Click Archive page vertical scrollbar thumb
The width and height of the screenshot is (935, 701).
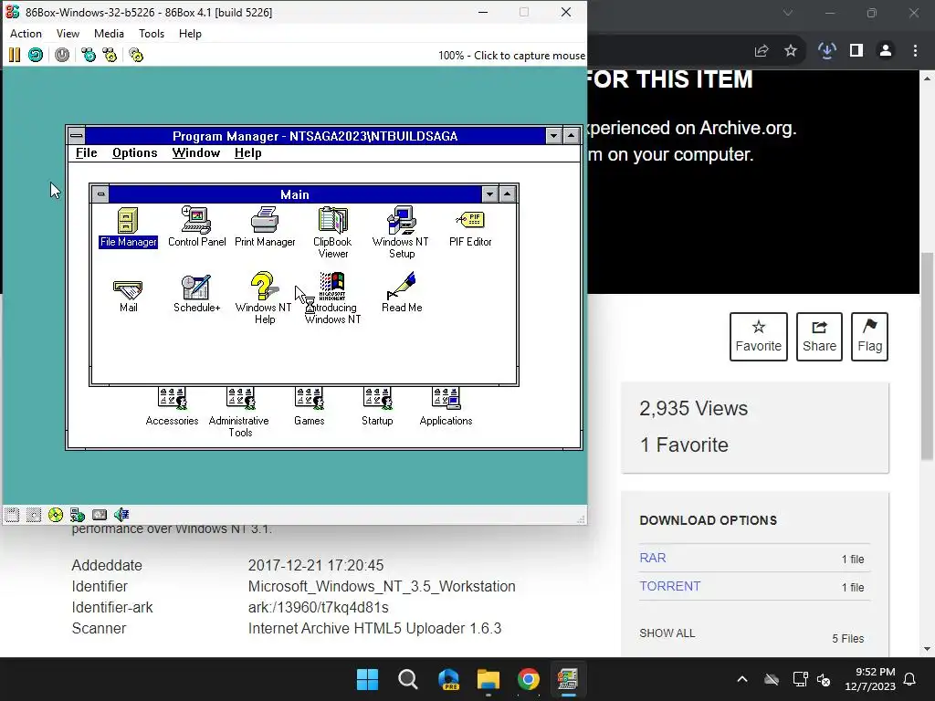927,357
